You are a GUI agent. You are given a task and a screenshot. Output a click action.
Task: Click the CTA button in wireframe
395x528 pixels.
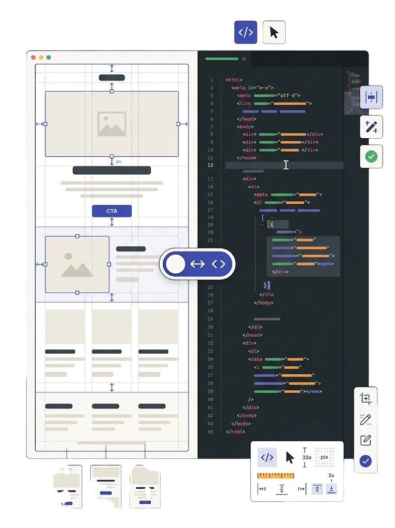pyautogui.click(x=112, y=211)
